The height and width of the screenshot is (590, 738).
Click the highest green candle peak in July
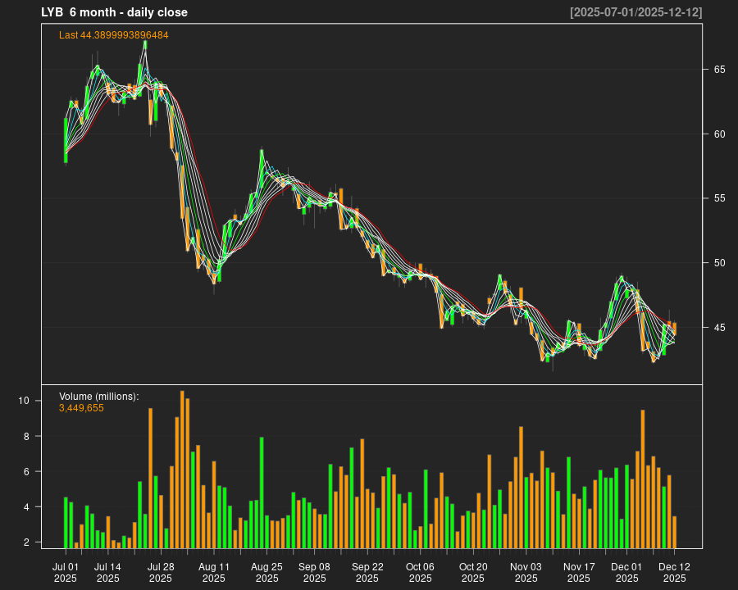pyautogui.click(x=145, y=51)
